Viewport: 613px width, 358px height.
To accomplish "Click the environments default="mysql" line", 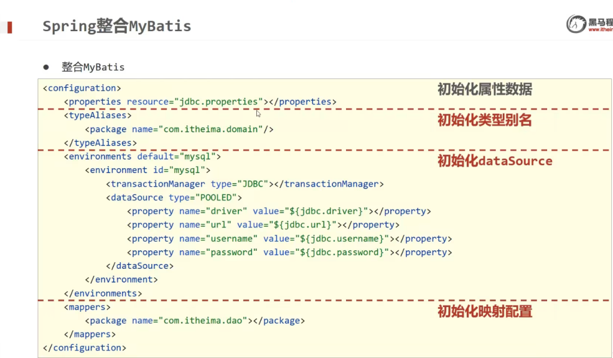I will click(142, 157).
